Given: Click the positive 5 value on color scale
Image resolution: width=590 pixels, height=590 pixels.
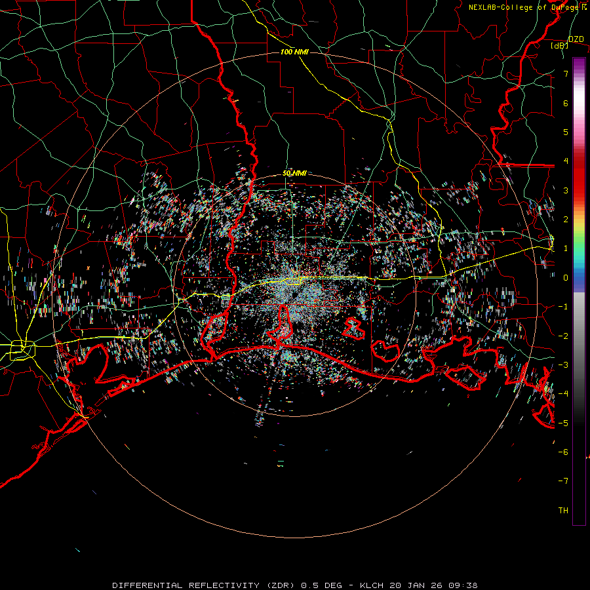Looking at the screenshot, I should (x=566, y=132).
